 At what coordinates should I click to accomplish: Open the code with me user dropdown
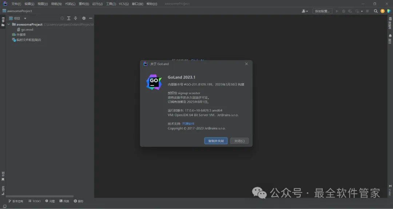tap(305, 11)
